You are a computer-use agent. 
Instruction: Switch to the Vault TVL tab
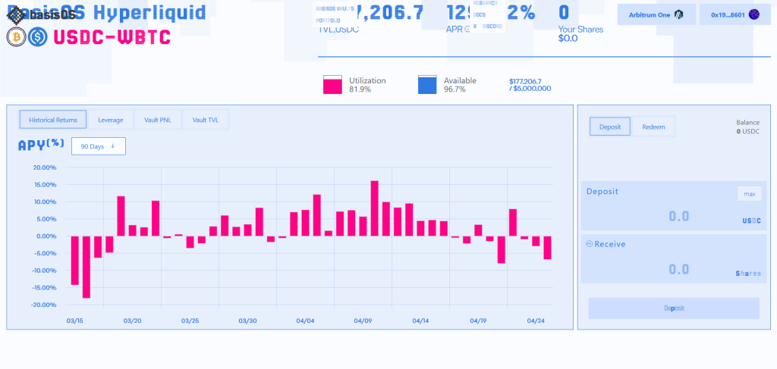tap(206, 120)
